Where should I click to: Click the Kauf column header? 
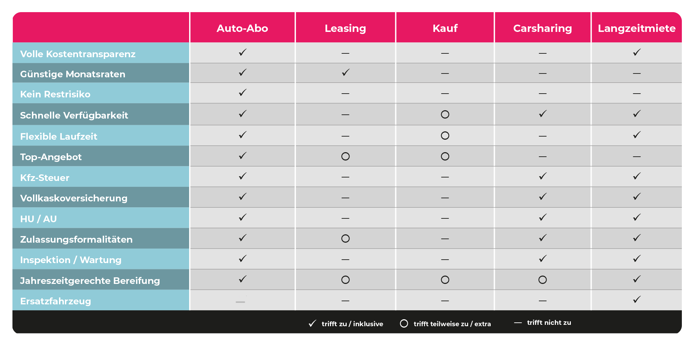(445, 28)
